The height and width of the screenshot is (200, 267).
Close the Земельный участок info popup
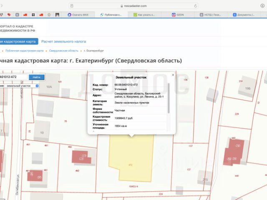[x=173, y=75]
